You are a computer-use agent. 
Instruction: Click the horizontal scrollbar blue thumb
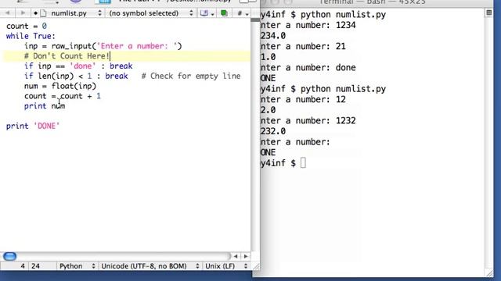9,256
